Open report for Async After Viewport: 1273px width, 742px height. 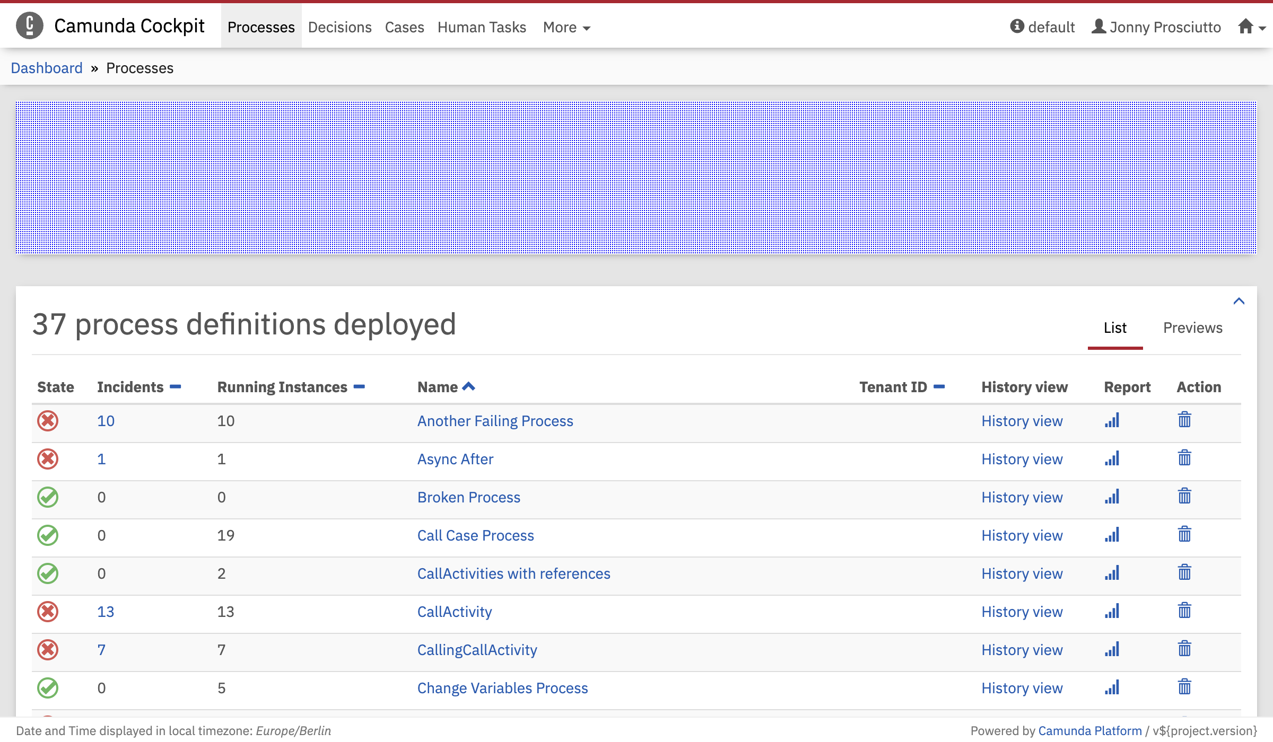[1112, 458]
